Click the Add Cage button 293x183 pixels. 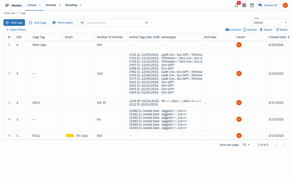click(14, 23)
